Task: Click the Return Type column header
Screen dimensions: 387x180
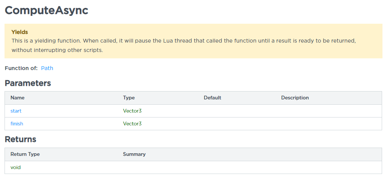Action: tap(25, 154)
